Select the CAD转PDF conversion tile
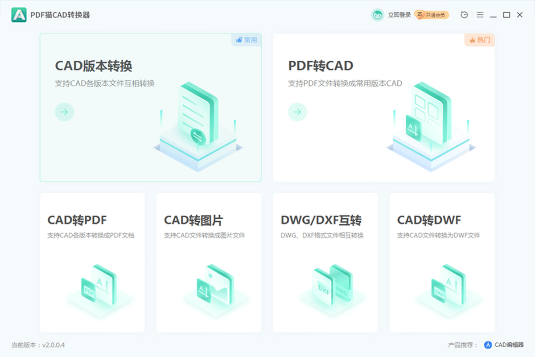The height and width of the screenshot is (357, 535). (x=92, y=262)
